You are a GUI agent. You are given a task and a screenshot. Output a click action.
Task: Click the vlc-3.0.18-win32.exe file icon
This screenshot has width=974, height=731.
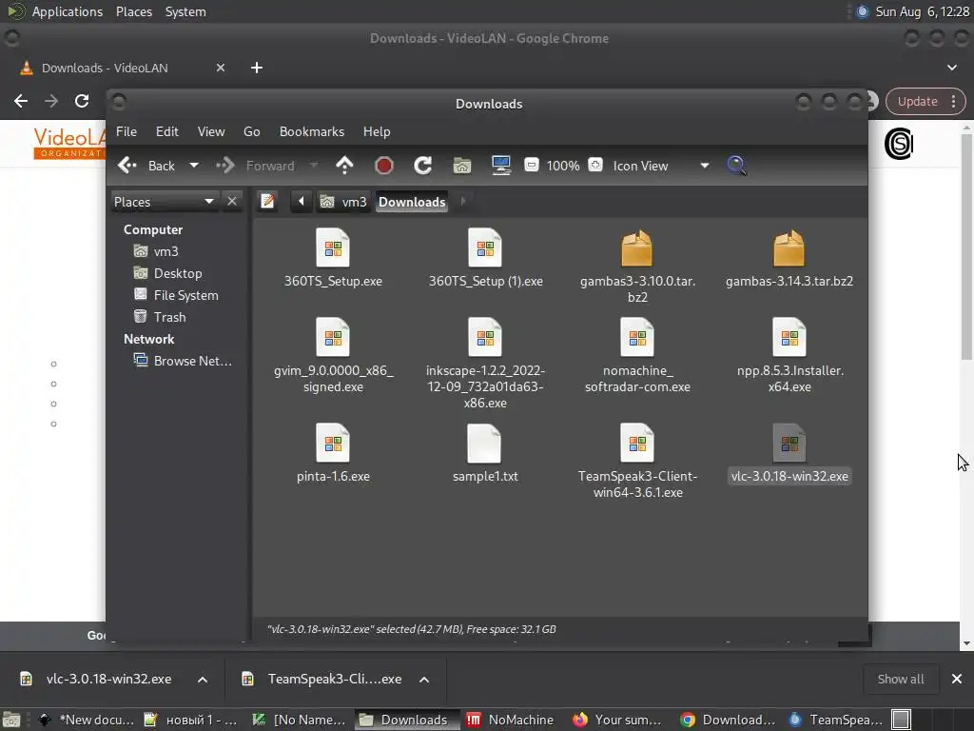point(789,444)
